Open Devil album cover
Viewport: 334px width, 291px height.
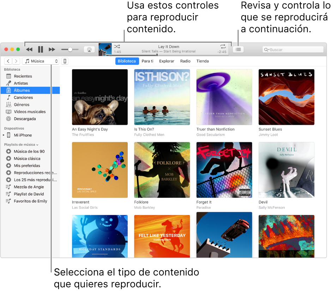[x=286, y=170]
